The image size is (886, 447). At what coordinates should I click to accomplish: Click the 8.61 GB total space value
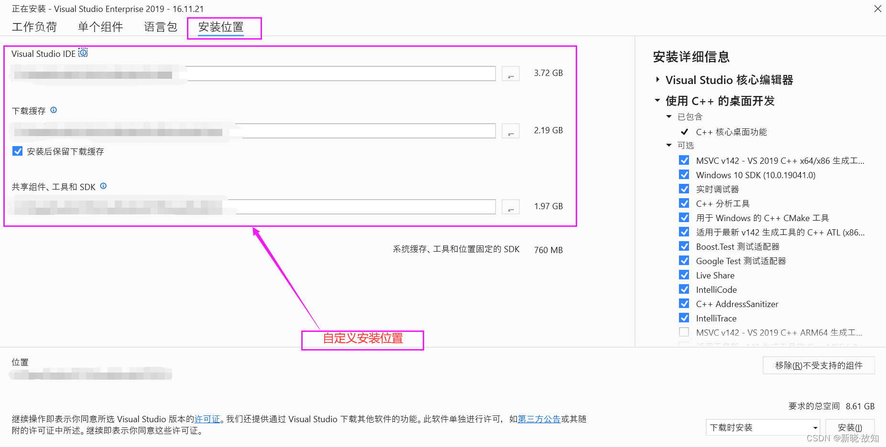860,406
